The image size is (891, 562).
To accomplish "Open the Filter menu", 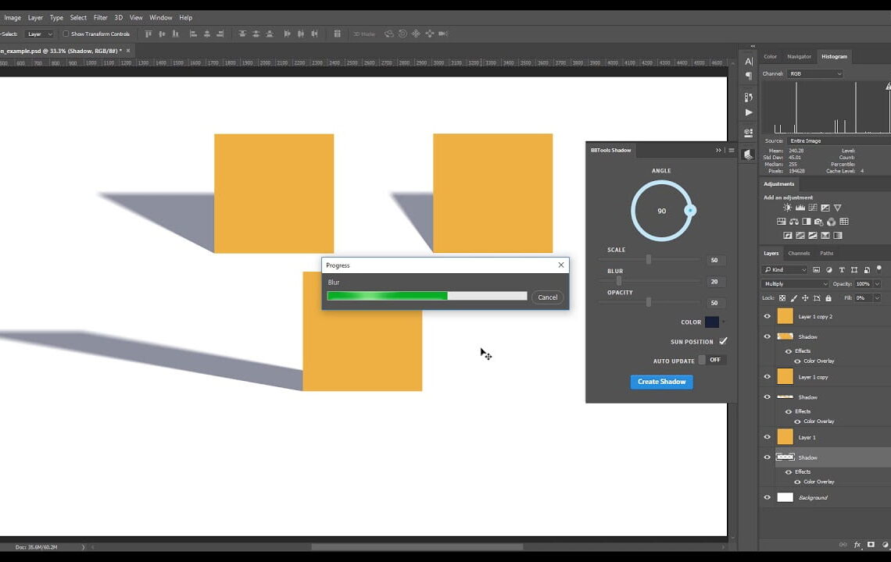I will (x=99, y=17).
